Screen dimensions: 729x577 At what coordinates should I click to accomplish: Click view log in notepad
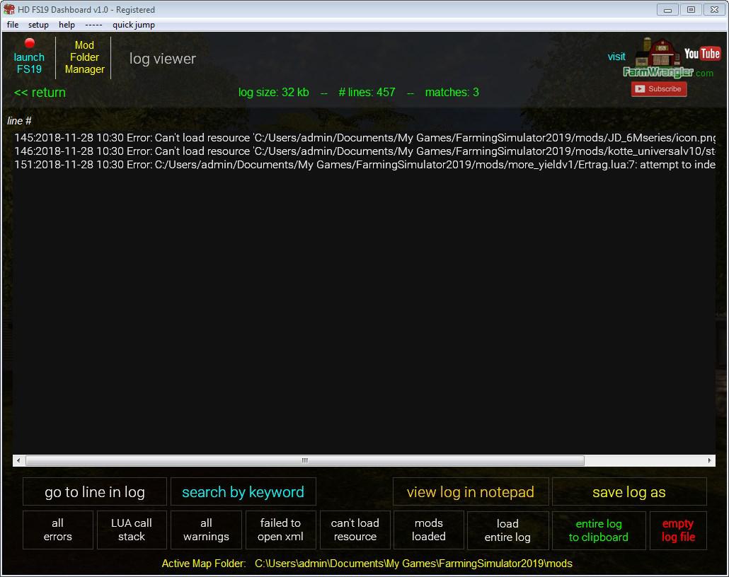470,492
